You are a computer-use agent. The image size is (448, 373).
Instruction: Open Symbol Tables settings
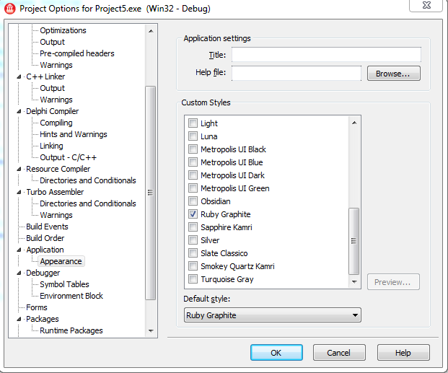[64, 284]
